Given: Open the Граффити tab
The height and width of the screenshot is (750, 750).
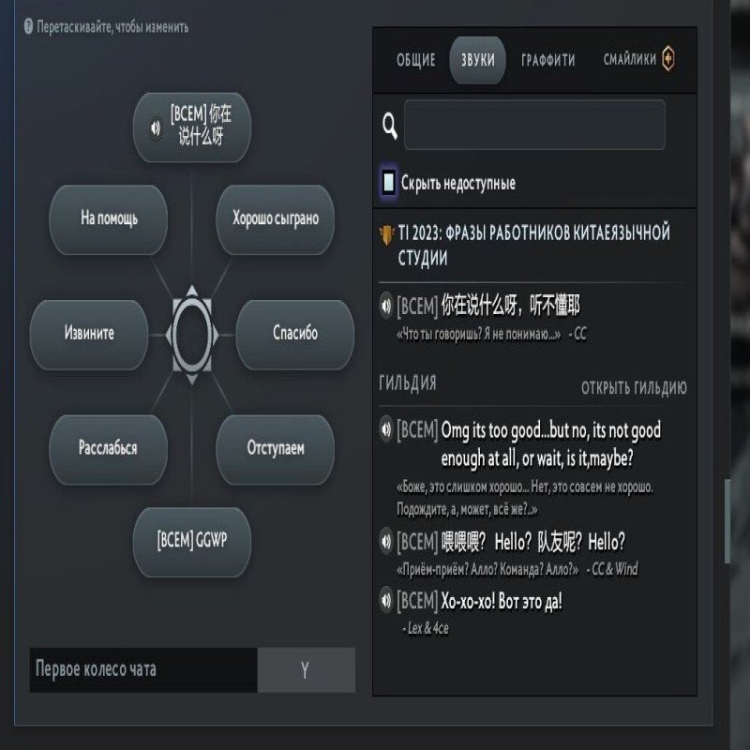Looking at the screenshot, I should point(548,60).
